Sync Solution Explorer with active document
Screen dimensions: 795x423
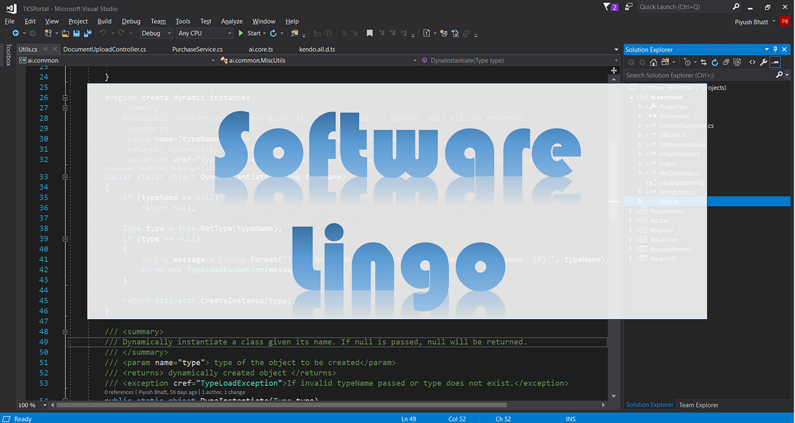pyautogui.click(x=703, y=62)
